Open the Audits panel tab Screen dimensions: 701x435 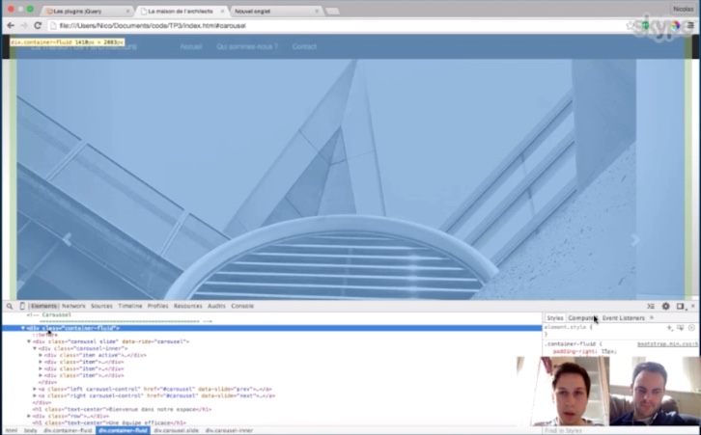[x=216, y=306]
